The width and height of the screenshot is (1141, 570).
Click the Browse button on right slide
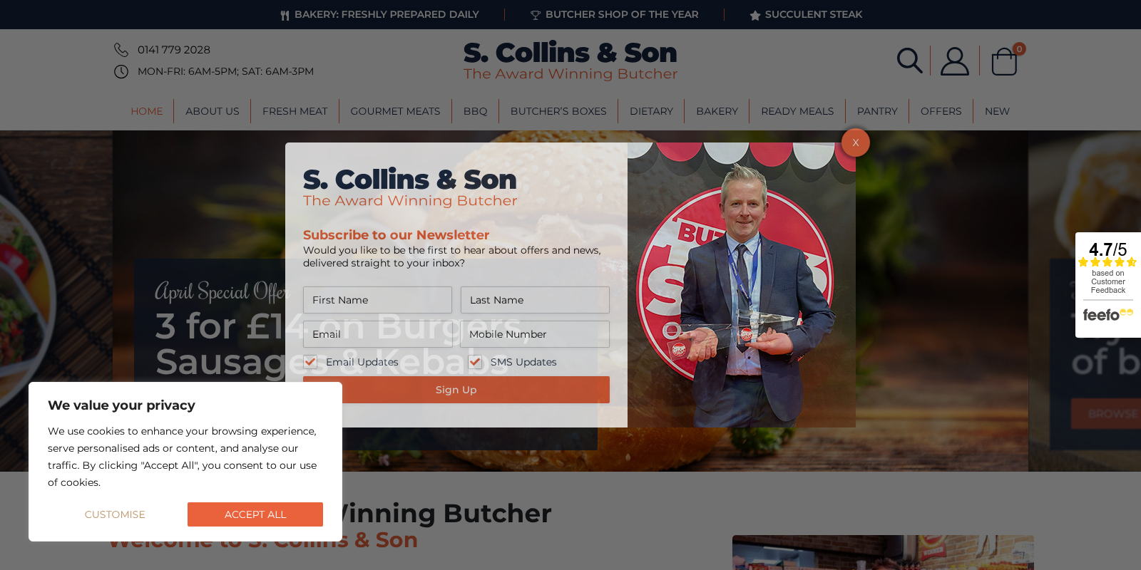tap(1106, 414)
